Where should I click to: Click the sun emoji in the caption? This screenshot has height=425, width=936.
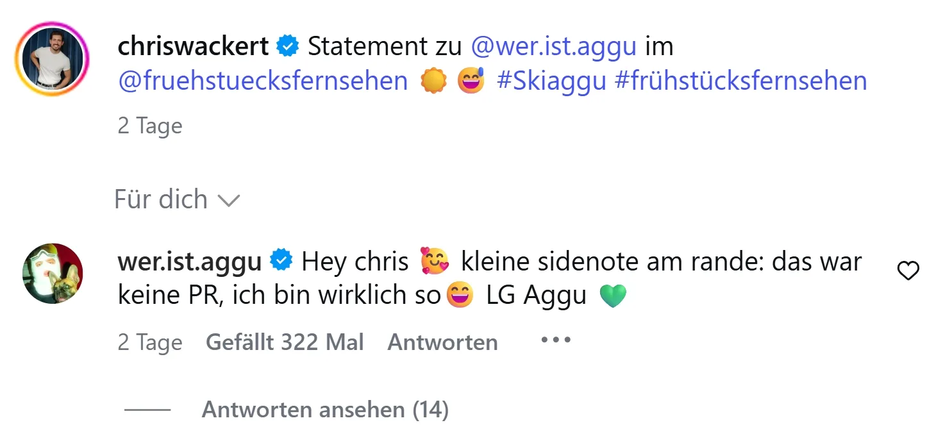pyautogui.click(x=433, y=82)
